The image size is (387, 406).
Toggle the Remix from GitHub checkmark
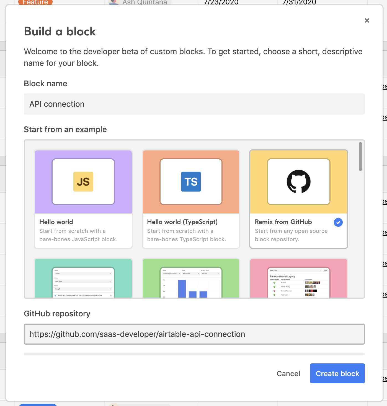tap(338, 222)
